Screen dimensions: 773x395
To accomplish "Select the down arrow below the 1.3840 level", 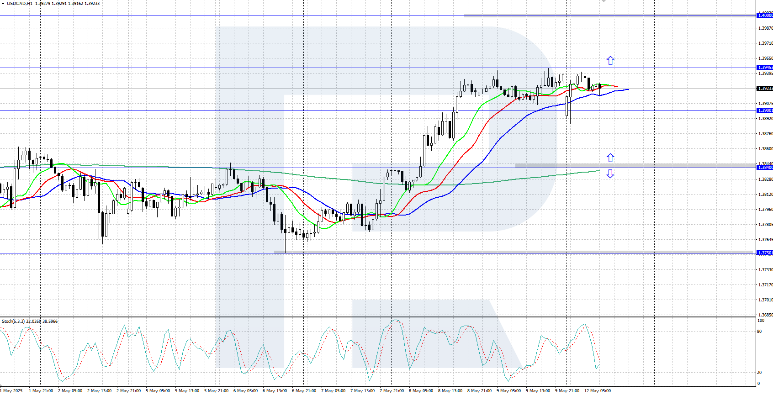I will [x=610, y=174].
